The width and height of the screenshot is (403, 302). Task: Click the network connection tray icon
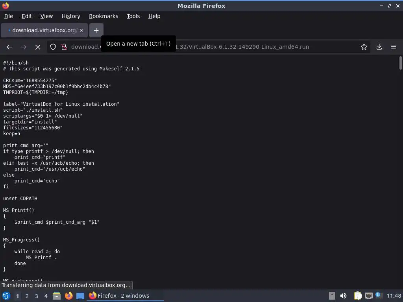pos(368,296)
